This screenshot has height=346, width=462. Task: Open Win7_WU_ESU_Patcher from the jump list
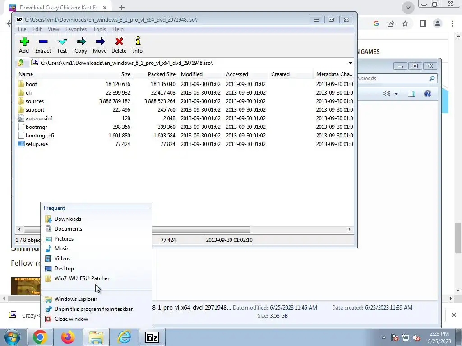(97, 278)
